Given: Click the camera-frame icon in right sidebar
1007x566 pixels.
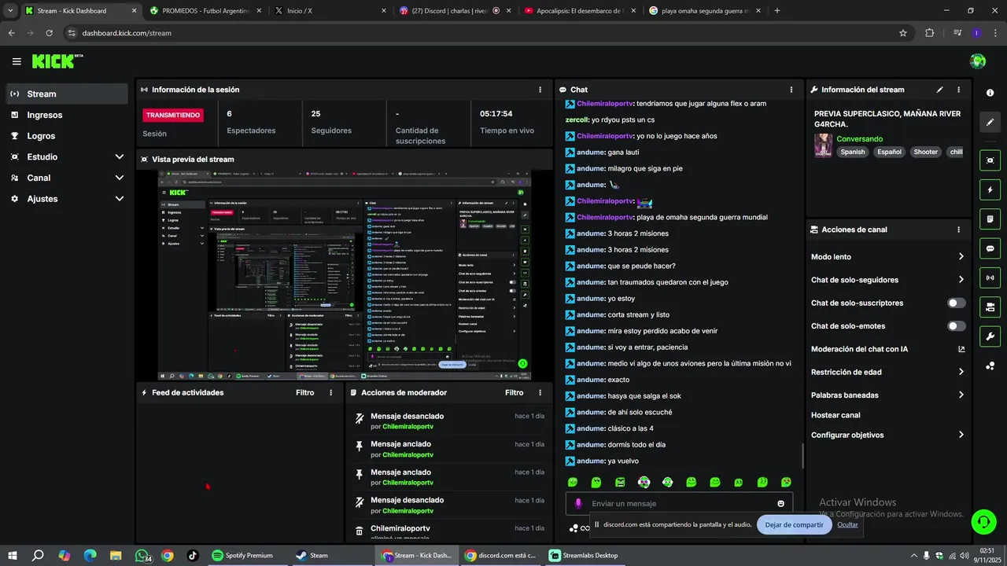Looking at the screenshot, I should click(990, 160).
